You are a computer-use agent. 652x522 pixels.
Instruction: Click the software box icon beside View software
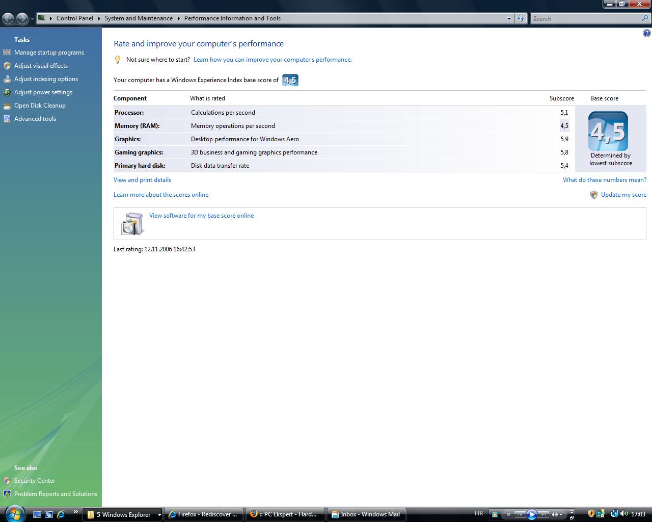click(x=132, y=223)
